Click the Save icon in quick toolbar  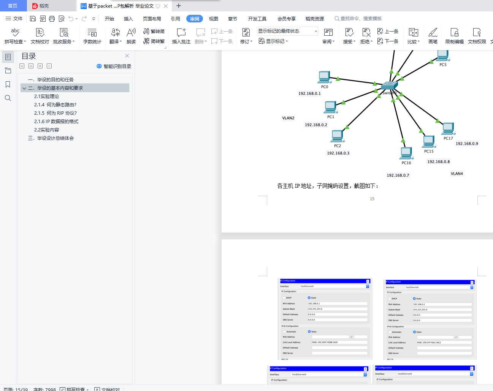(x=33, y=19)
